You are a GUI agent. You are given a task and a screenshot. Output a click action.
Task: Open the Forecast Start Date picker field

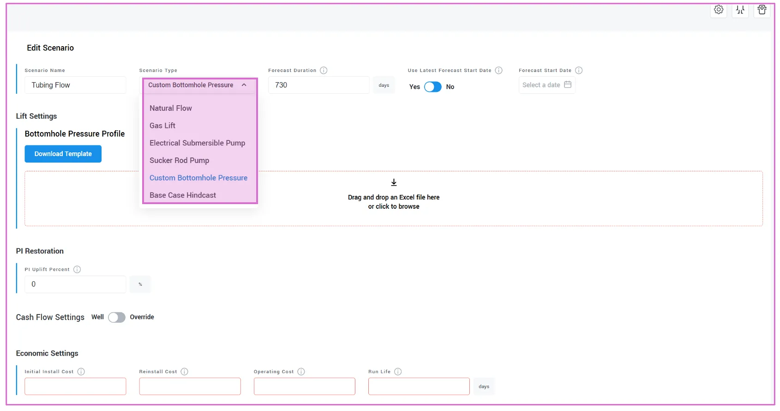click(x=547, y=85)
